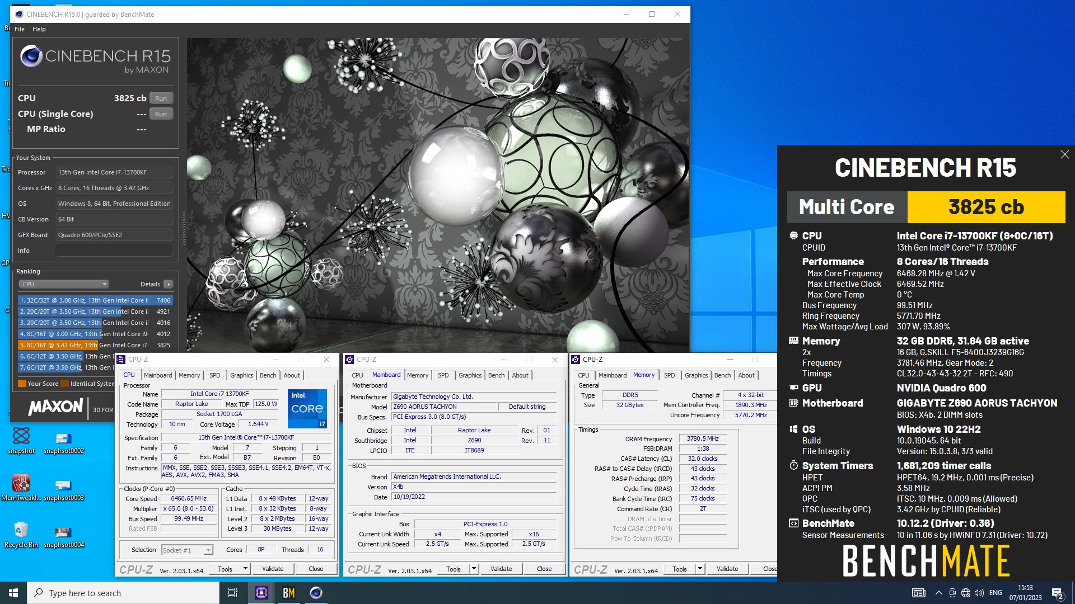Screen dimensions: 1075x604
Task: Switch to Cinebench taskbar icon
Action: (x=316, y=593)
